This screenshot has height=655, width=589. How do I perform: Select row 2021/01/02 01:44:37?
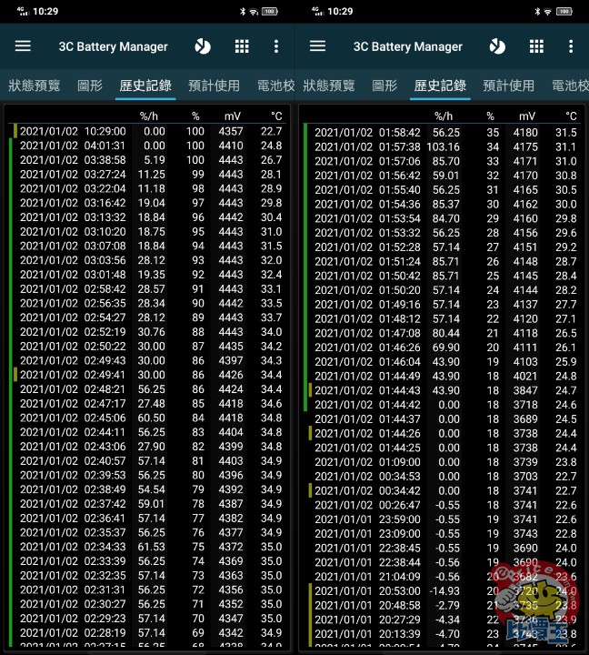coord(443,419)
